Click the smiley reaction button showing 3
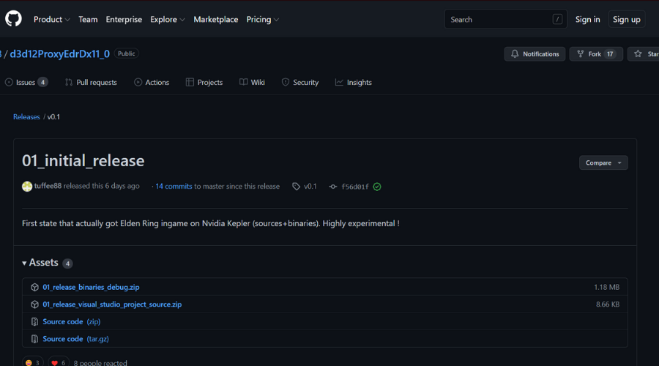Screen dimensions: 659x366 33,362
